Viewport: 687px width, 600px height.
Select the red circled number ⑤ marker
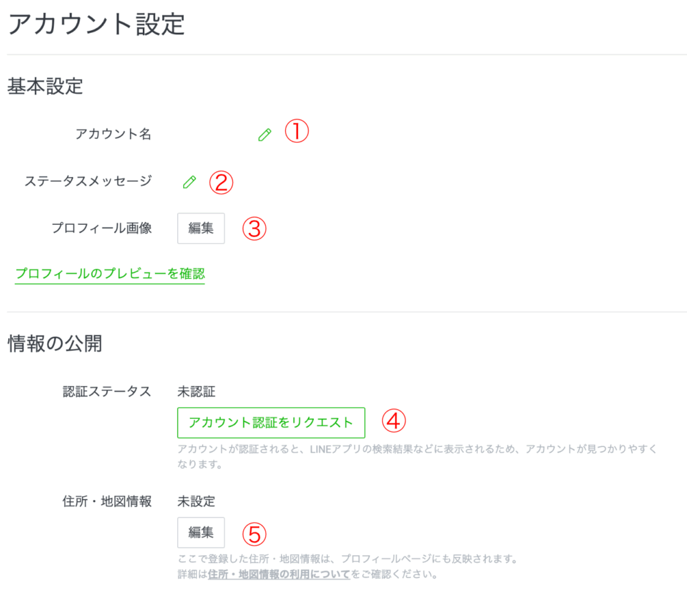(x=254, y=534)
